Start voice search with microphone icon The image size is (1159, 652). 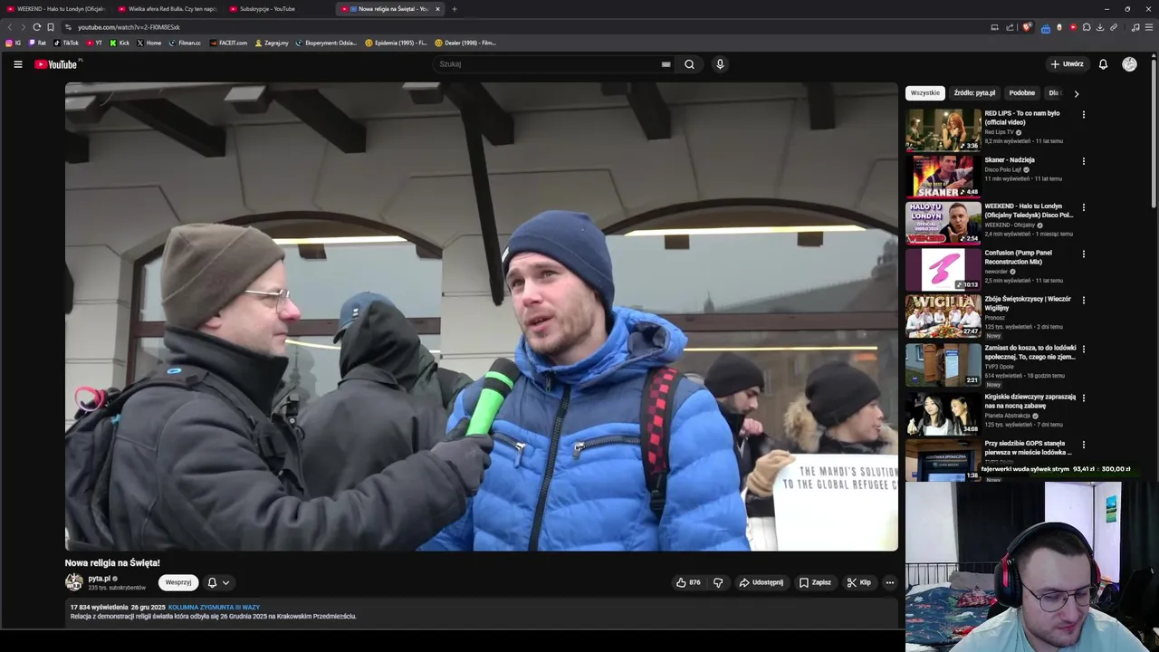click(720, 64)
